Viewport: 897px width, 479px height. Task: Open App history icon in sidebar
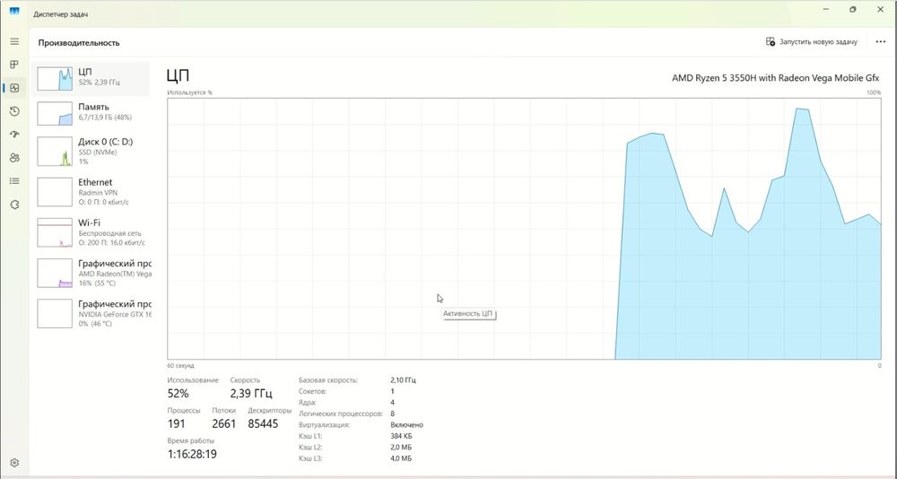(15, 111)
